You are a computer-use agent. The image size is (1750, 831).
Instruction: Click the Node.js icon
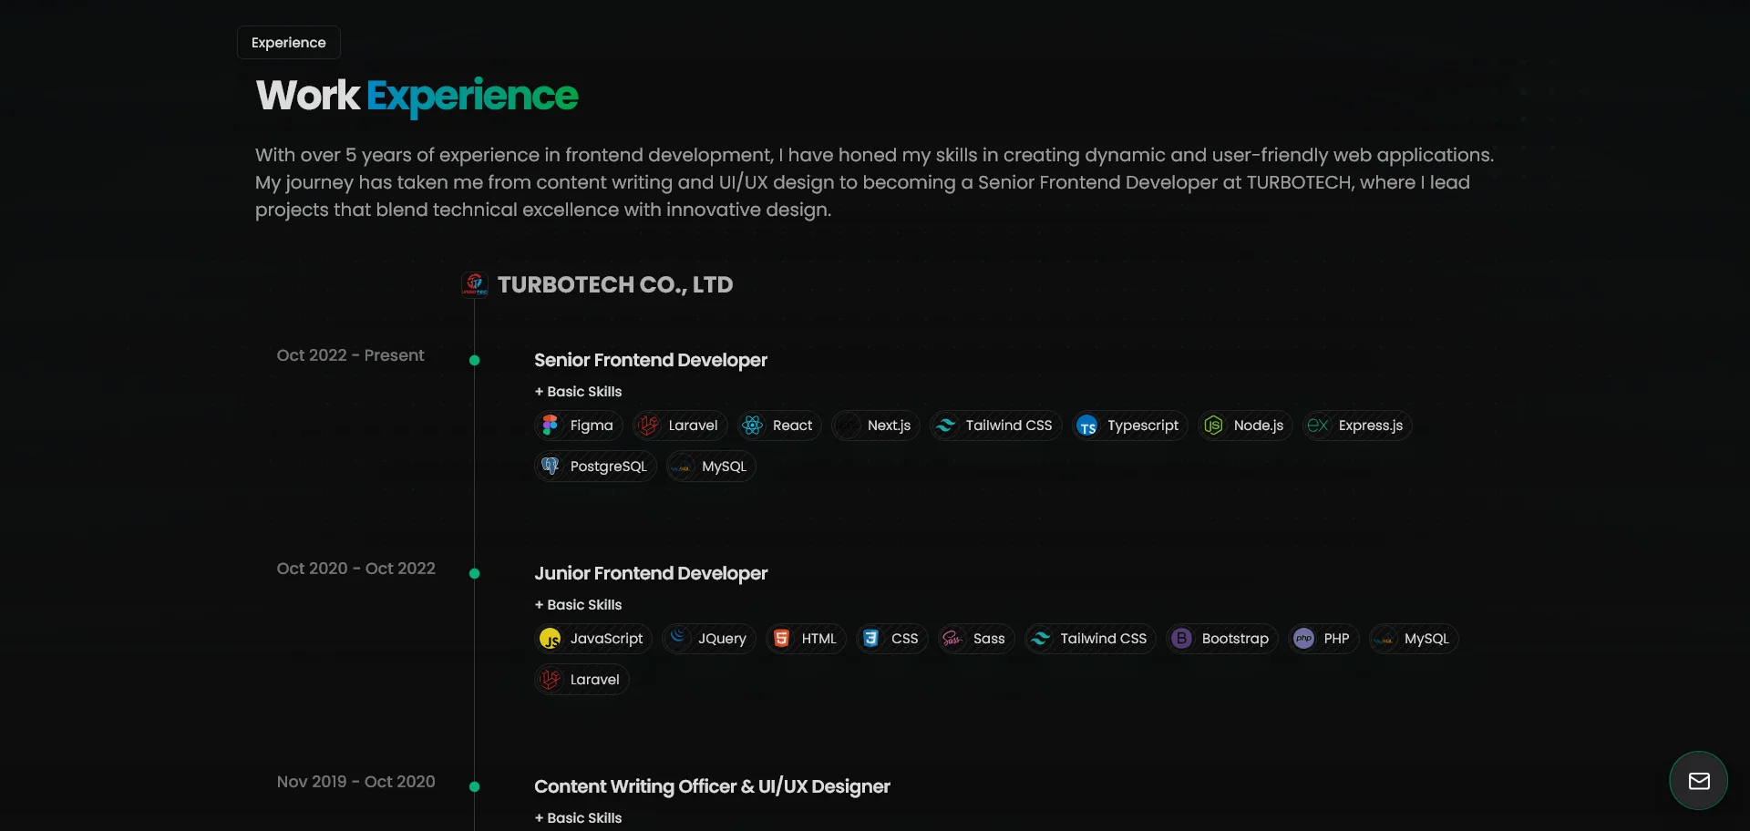[1213, 425]
